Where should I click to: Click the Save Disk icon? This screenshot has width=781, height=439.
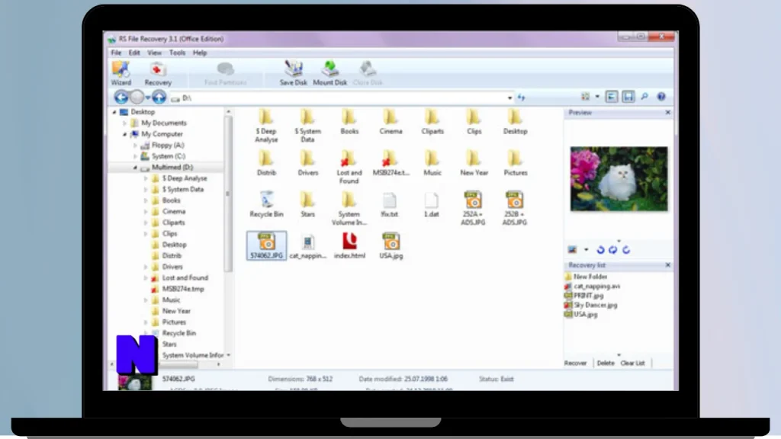(294, 73)
